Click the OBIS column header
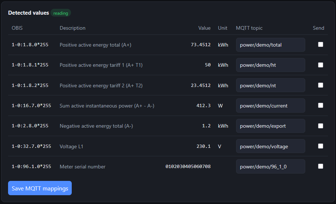The image size is (336, 204). [17, 28]
